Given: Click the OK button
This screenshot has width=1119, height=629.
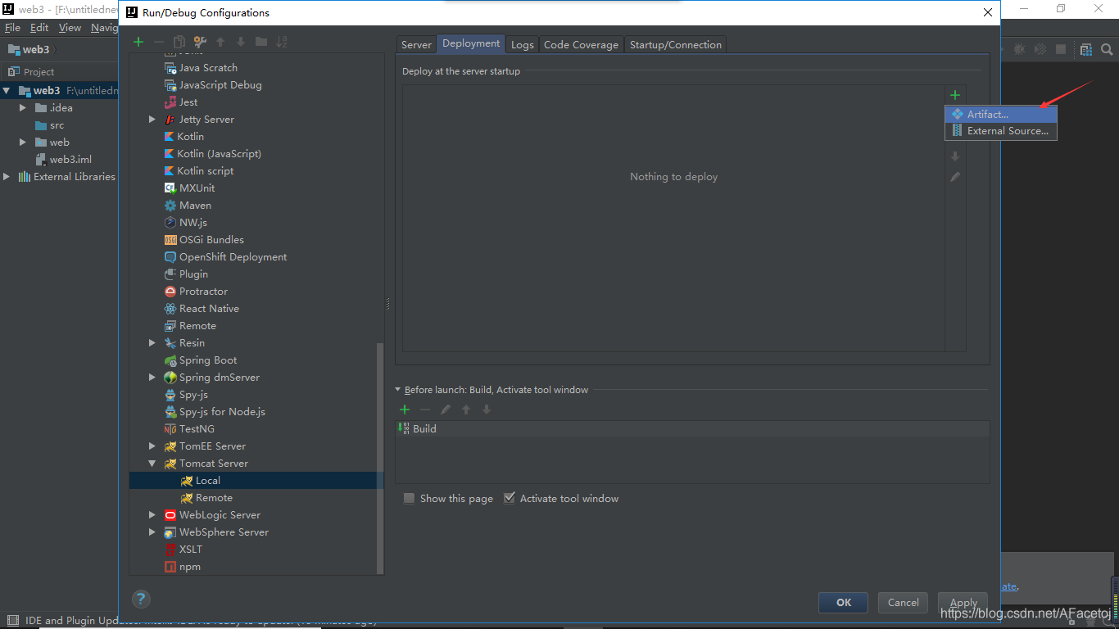Looking at the screenshot, I should point(844,603).
